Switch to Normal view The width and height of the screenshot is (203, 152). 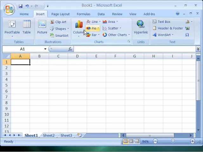(126, 141)
